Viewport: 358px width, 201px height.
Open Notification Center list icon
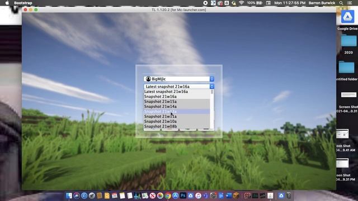coord(350,3)
